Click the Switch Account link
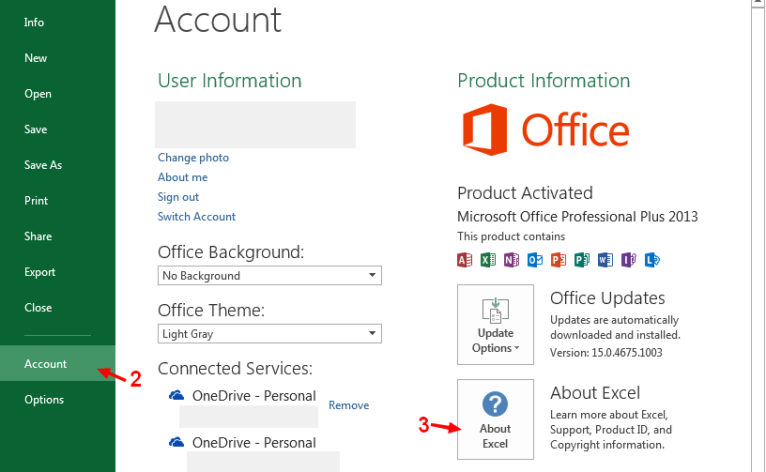 pos(196,217)
